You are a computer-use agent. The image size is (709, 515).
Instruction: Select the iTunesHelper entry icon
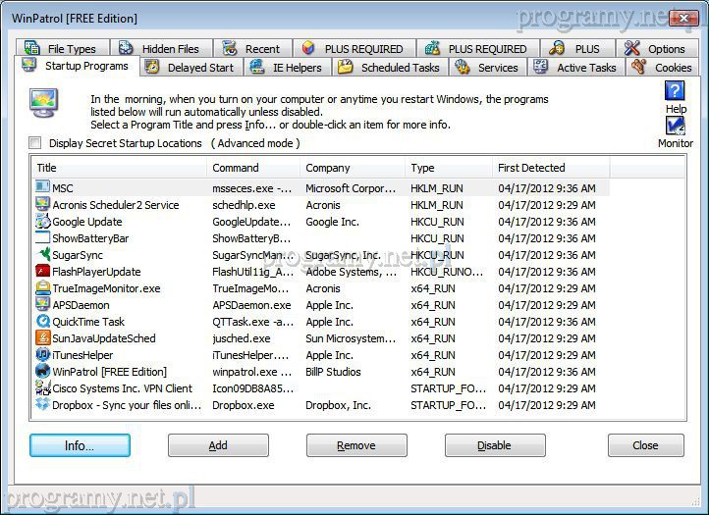pos(43,355)
